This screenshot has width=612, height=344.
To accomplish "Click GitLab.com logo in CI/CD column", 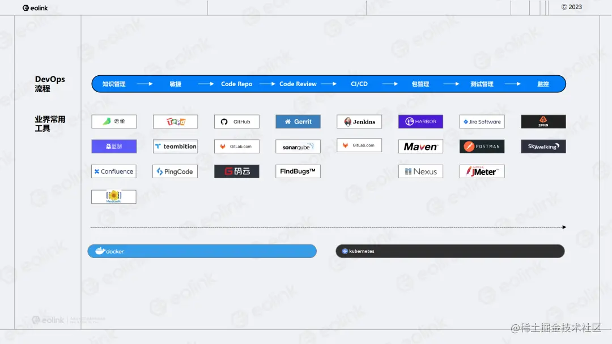I will pyautogui.click(x=359, y=145).
